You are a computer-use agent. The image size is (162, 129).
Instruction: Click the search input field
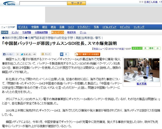coord(43,3)
